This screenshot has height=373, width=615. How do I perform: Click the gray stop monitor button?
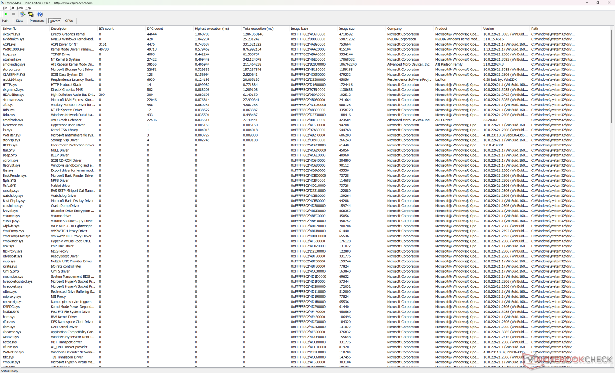point(13,14)
